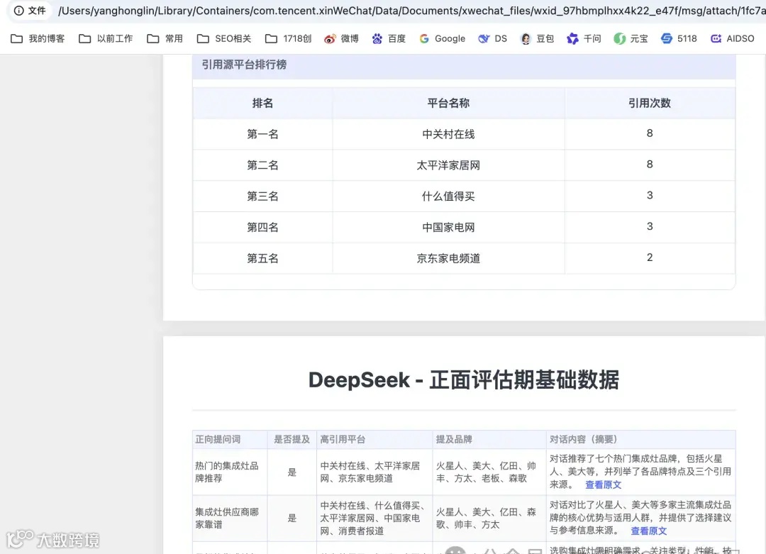The width and height of the screenshot is (766, 554).
Task: Select the 热门的集成灶品牌推荐 query cell
Action: (x=230, y=472)
